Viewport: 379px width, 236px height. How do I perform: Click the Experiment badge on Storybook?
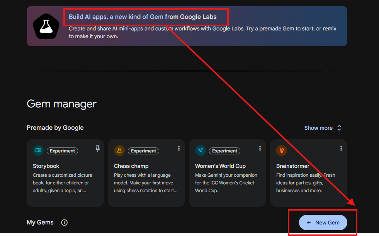tap(62, 151)
